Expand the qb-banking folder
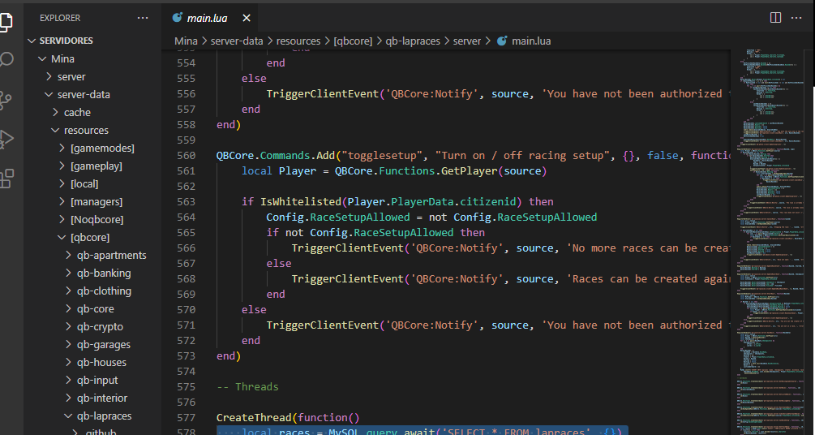Viewport: 815px width, 435px height. 104,273
